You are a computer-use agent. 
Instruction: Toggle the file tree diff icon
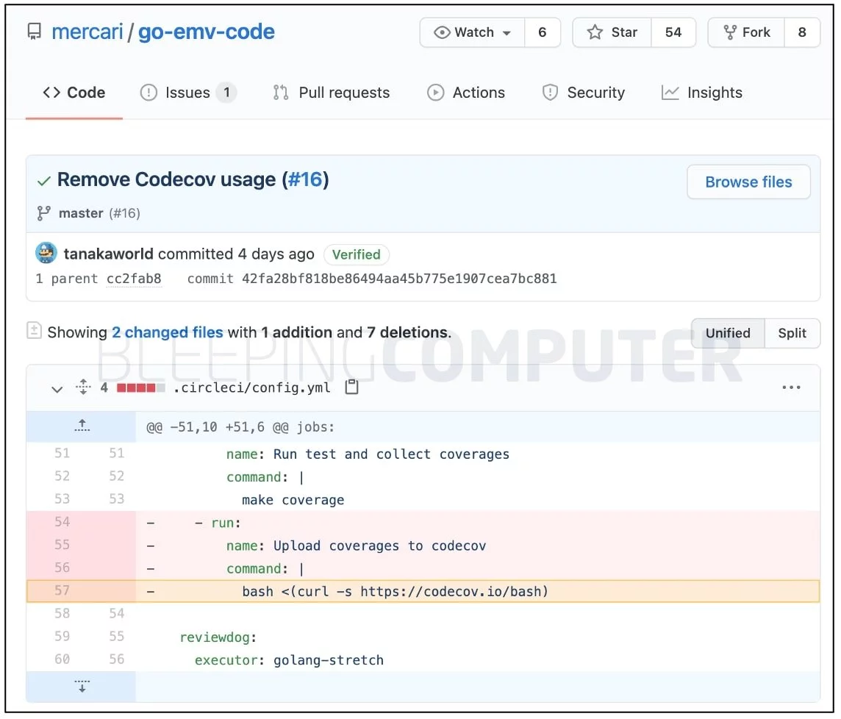pos(34,331)
